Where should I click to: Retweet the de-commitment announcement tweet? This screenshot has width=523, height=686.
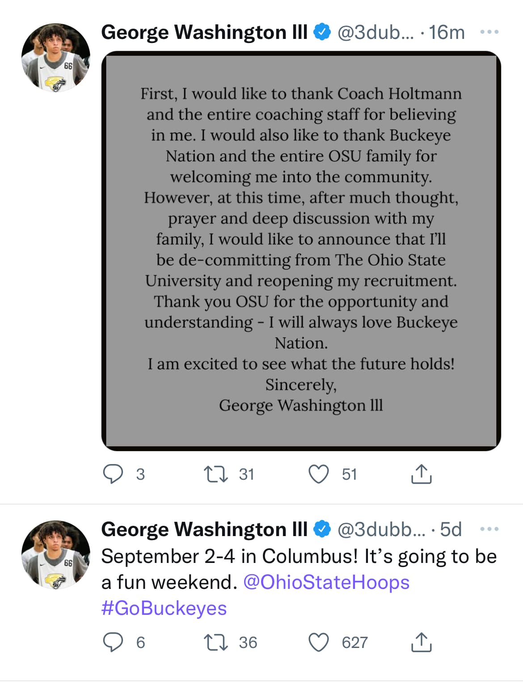tap(216, 474)
